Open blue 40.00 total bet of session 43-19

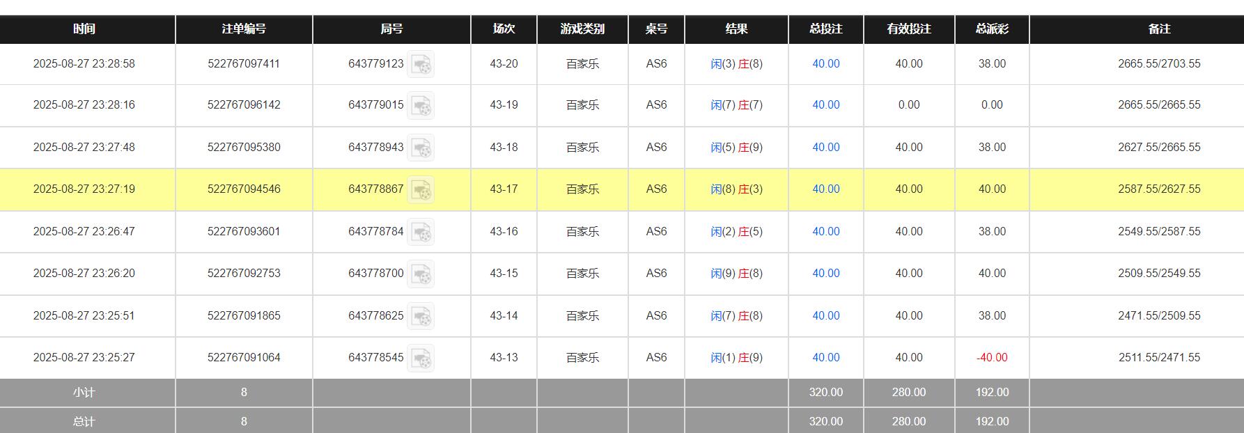click(x=825, y=105)
